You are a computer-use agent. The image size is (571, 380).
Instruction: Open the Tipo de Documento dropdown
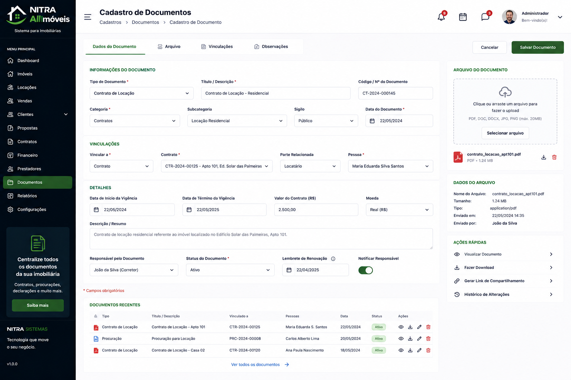[142, 93]
